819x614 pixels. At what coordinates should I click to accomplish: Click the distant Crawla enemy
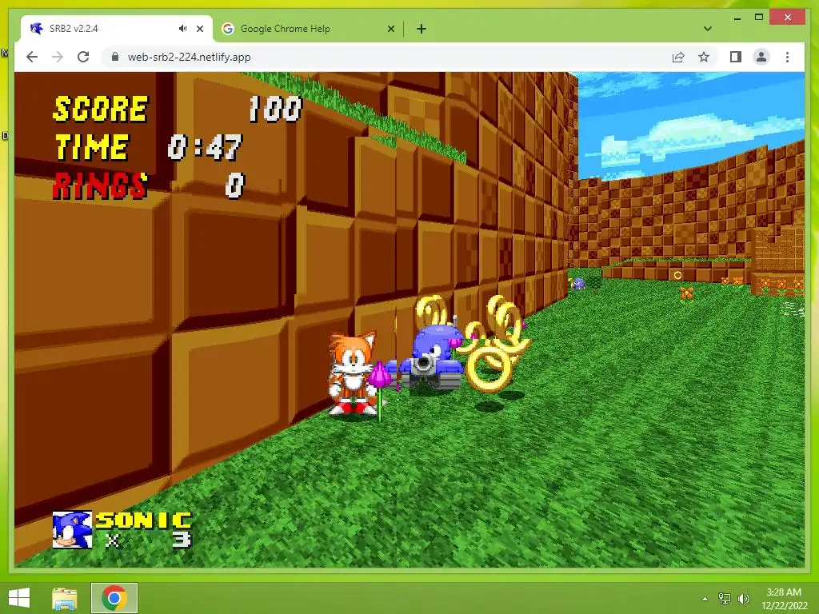click(579, 284)
